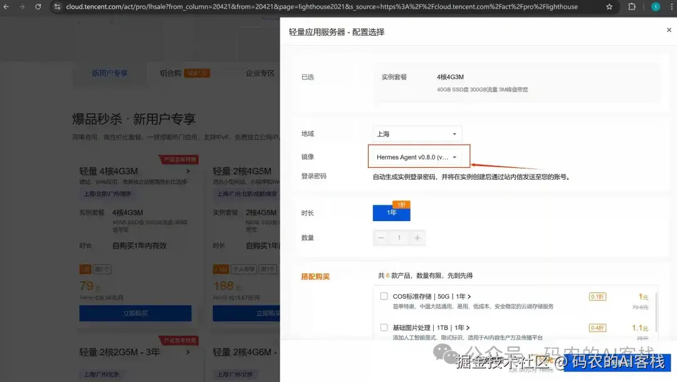This screenshot has height=382, width=677.
Task: Click 立即购买 under 轻量 4核4G3M
Action: tap(135, 313)
